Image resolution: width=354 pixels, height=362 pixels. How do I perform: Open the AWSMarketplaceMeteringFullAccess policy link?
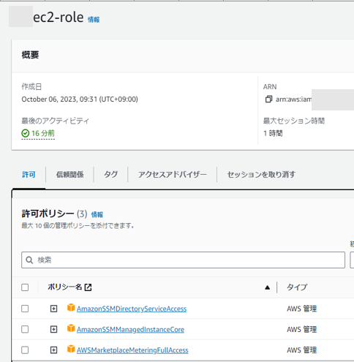click(x=132, y=350)
